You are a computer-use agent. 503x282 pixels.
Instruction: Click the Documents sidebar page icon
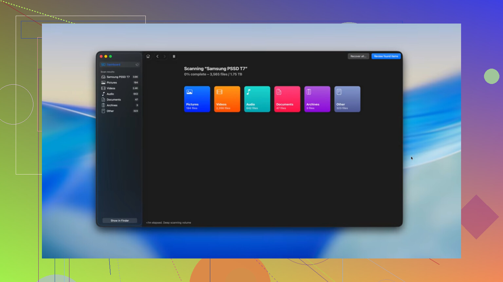pos(103,100)
